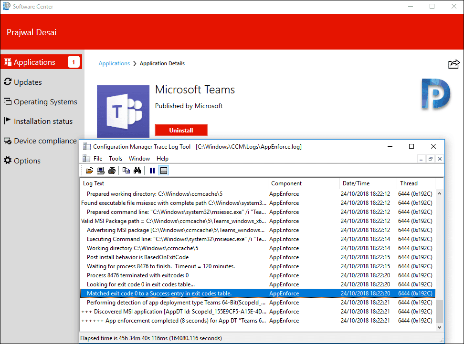Click the Date/Time column header
The image size is (464, 344).
point(369,183)
